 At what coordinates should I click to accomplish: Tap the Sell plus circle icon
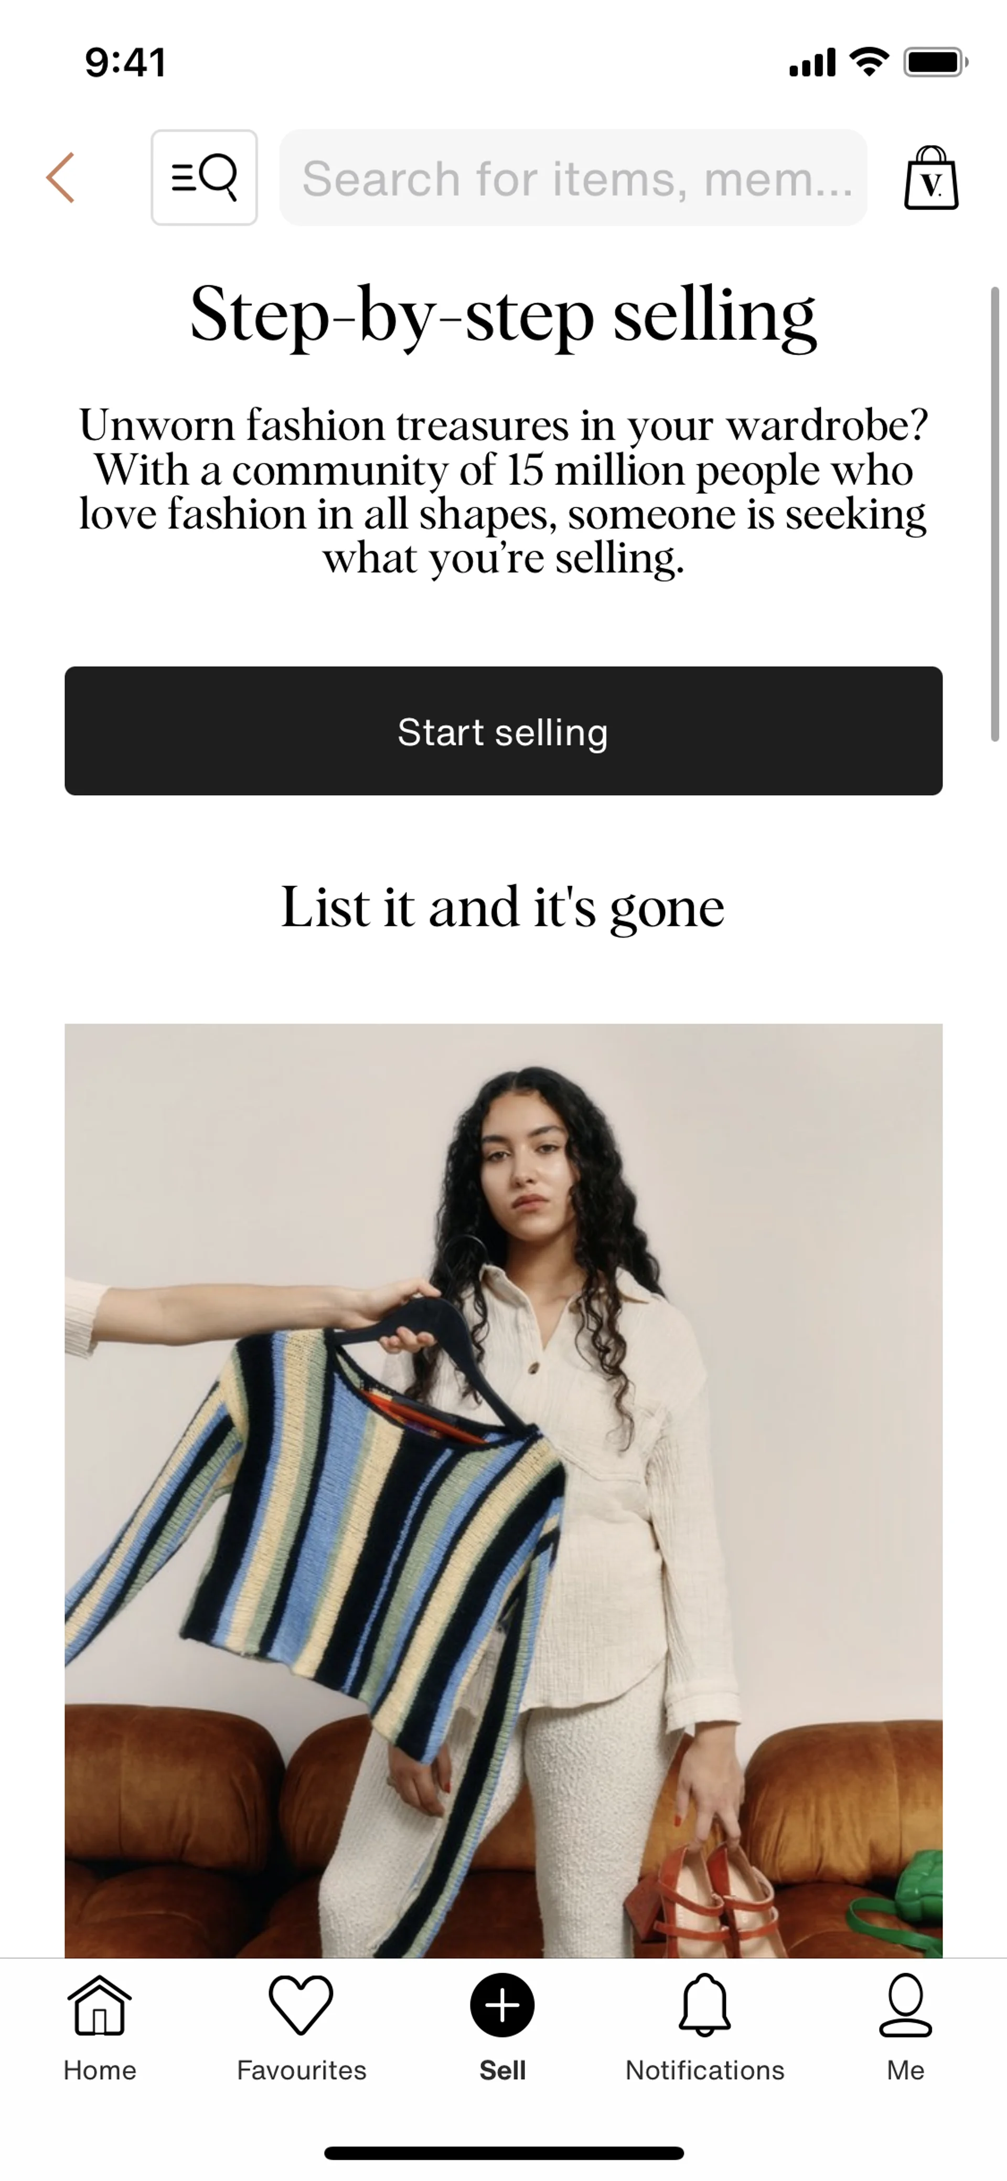click(502, 2005)
